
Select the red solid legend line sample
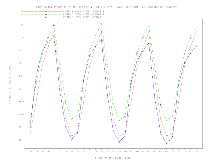point(42,11)
